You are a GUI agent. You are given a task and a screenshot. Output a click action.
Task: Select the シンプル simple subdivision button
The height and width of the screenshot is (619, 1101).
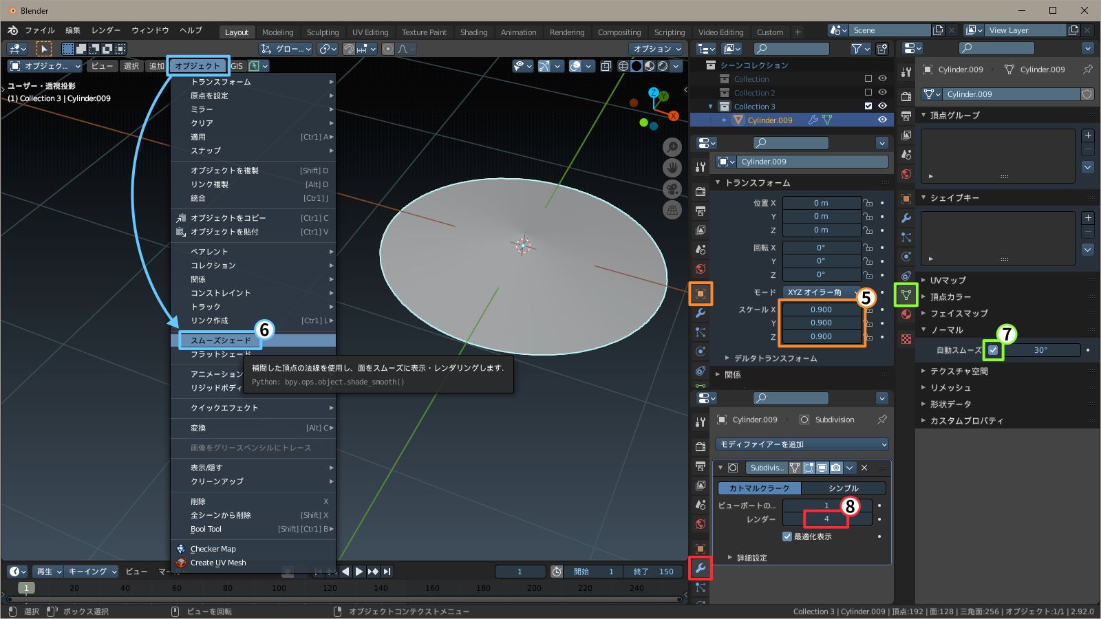point(844,488)
